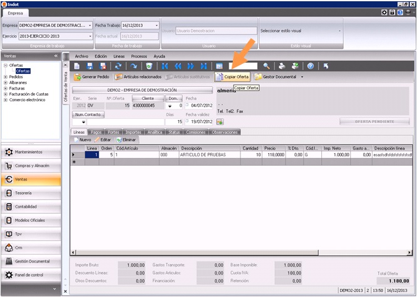
Task: Open the Procesos menu
Action: click(x=139, y=56)
